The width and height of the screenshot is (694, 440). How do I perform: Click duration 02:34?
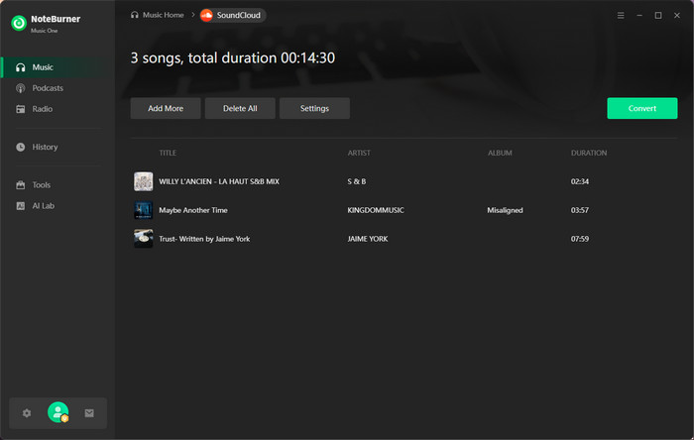[580, 181]
